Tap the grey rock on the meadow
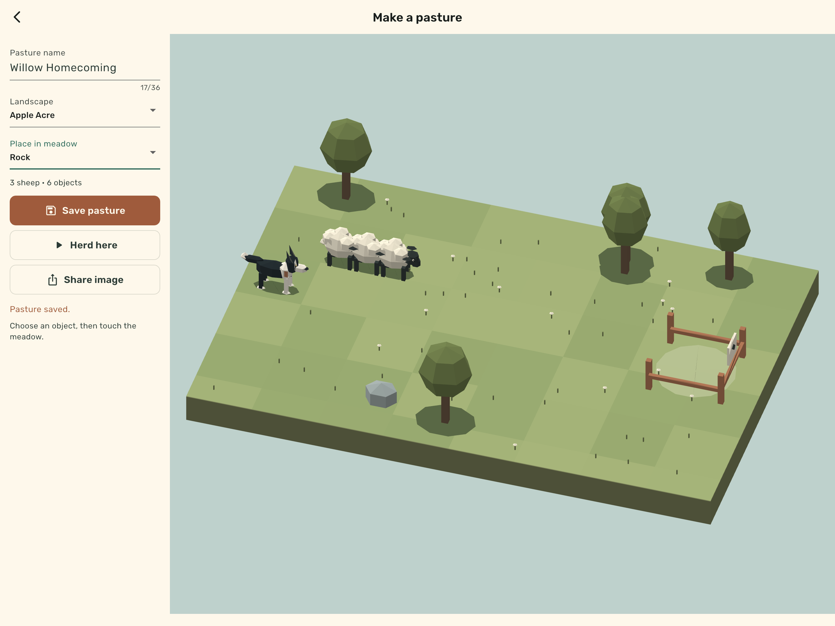835x626 pixels. click(381, 394)
